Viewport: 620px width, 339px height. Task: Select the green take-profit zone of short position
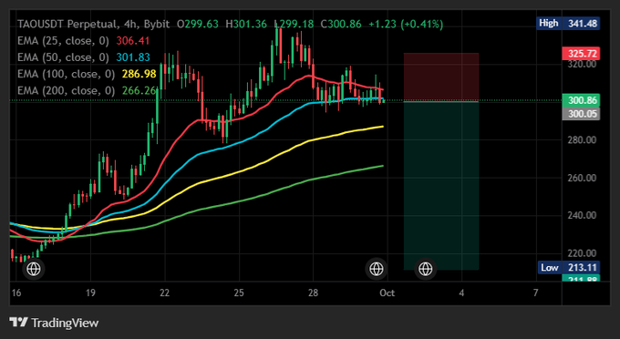click(x=441, y=186)
